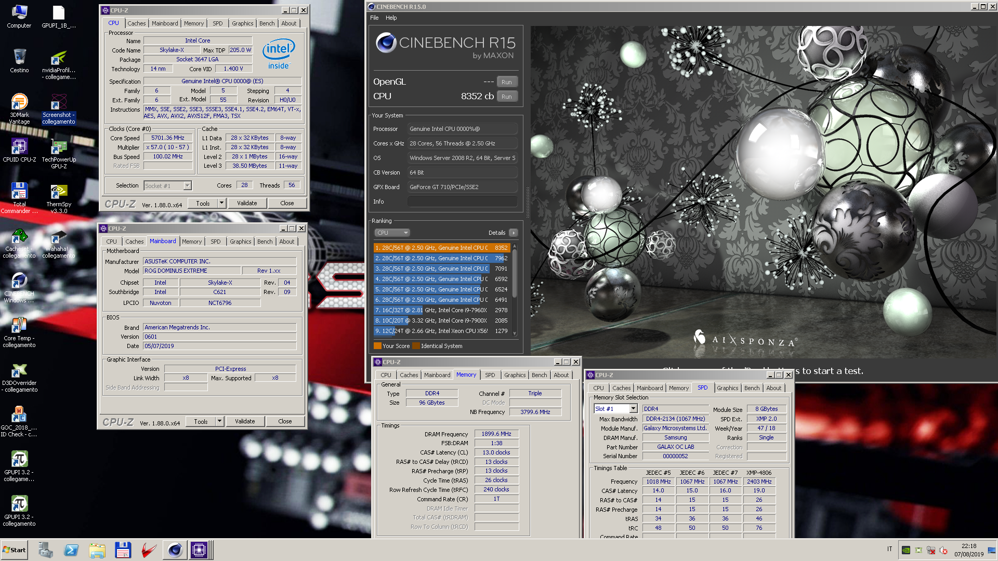This screenshot has height=561, width=998.
Task: Click the orange Your Score legend swatch
Action: (x=377, y=346)
